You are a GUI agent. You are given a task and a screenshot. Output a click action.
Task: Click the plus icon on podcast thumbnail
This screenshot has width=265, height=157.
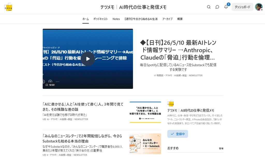click(x=50, y=81)
